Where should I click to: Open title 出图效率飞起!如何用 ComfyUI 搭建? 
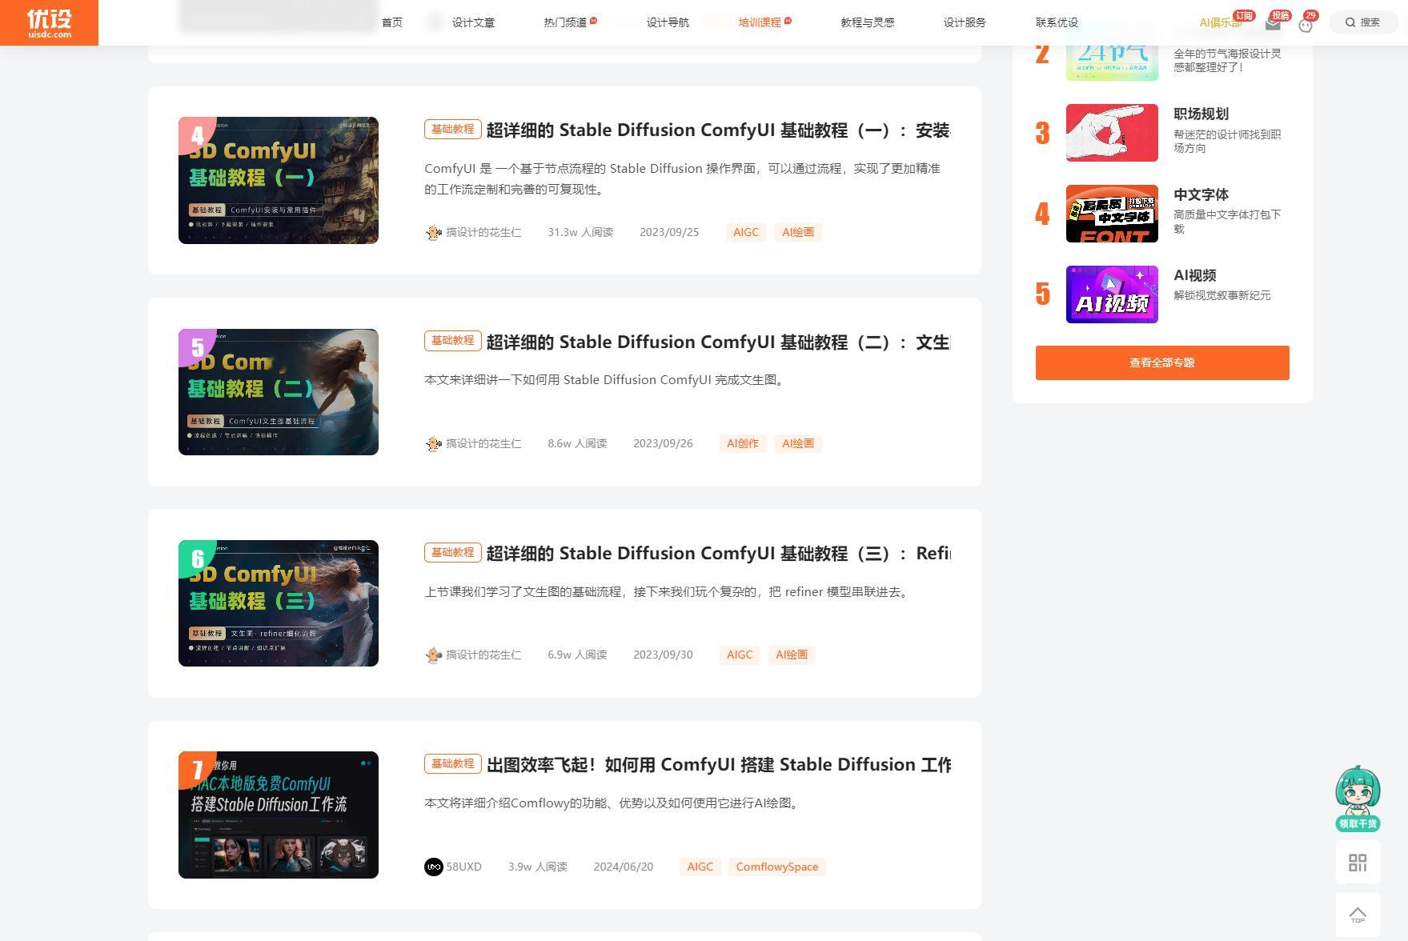[x=718, y=765]
